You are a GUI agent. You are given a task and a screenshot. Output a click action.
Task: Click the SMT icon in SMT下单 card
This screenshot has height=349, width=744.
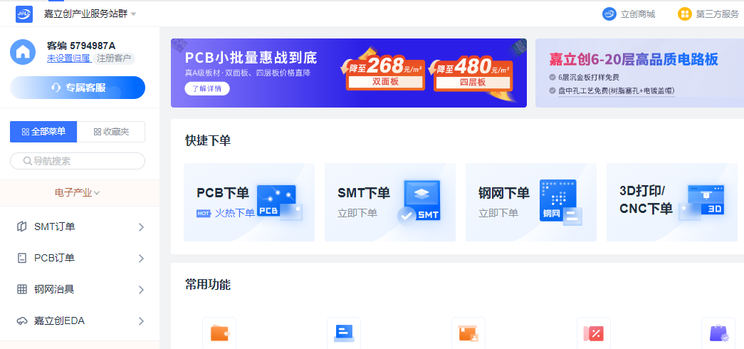click(419, 202)
